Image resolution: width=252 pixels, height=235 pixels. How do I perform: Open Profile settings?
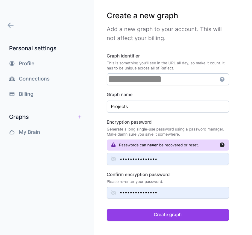26,63
